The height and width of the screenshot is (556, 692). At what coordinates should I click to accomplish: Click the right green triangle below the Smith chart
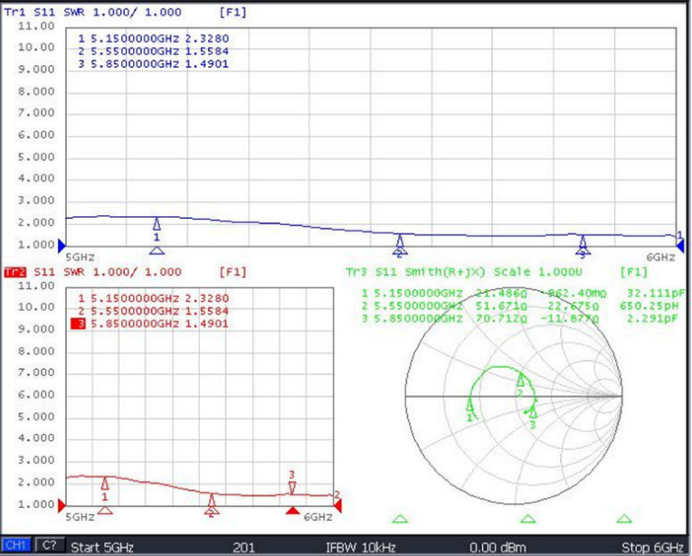(624, 519)
